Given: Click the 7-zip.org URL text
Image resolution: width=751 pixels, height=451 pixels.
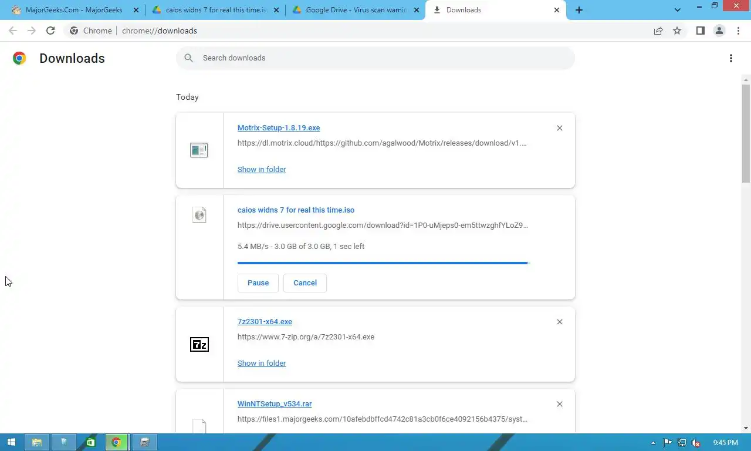Looking at the screenshot, I should (x=306, y=337).
